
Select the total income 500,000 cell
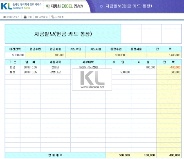[x=119, y=155]
